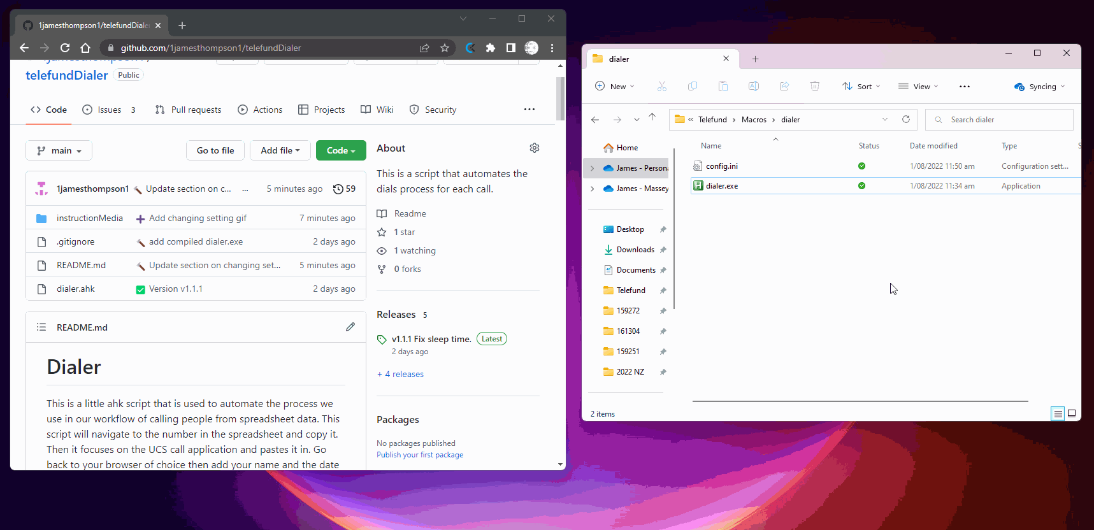Open the Explorer New dropdown
Image resolution: width=1094 pixels, height=530 pixels.
614,86
